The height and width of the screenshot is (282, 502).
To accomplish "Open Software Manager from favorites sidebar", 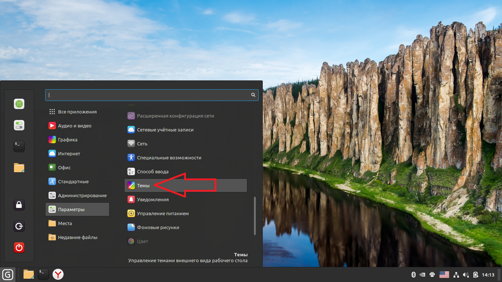I will pos(19,104).
